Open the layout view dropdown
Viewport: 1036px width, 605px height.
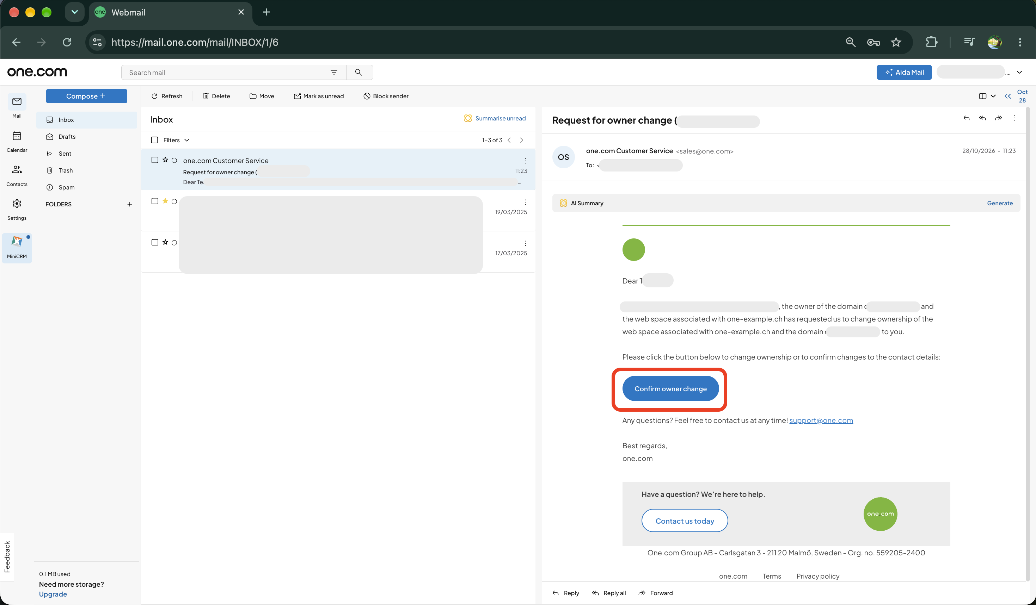pos(987,96)
